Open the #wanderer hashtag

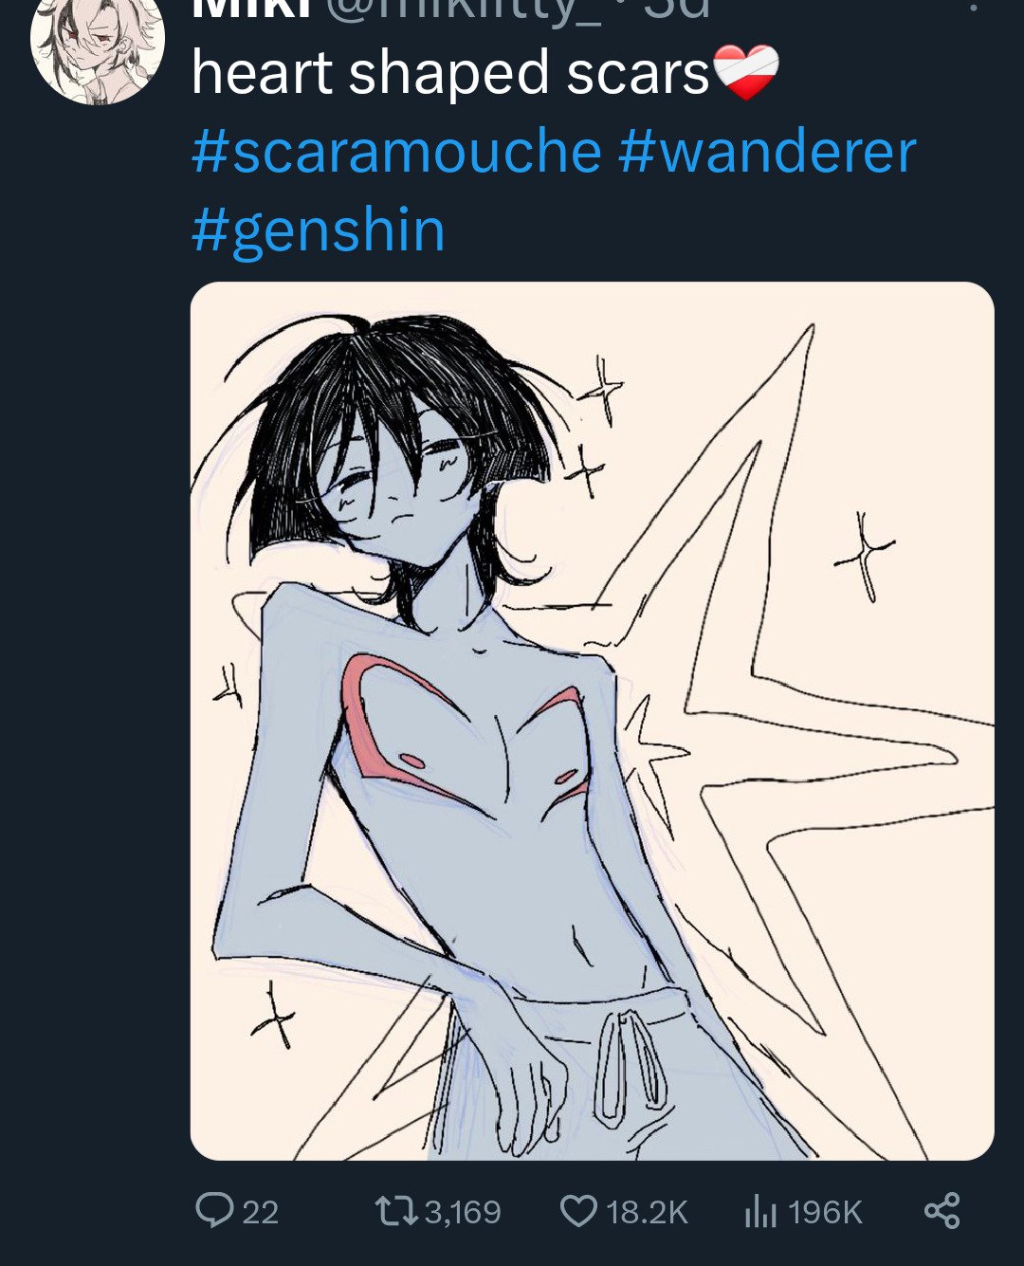tap(767, 151)
